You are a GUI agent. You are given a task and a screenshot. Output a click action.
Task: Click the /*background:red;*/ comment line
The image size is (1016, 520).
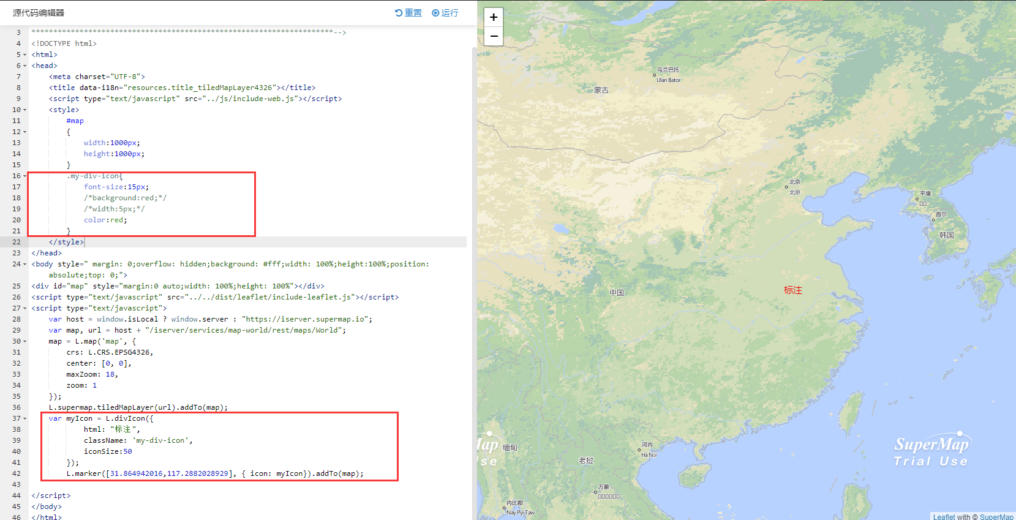pos(125,198)
